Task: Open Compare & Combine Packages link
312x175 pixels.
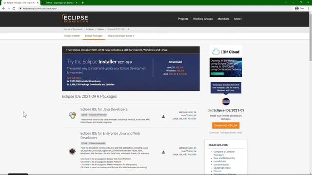Action: pos(224,153)
